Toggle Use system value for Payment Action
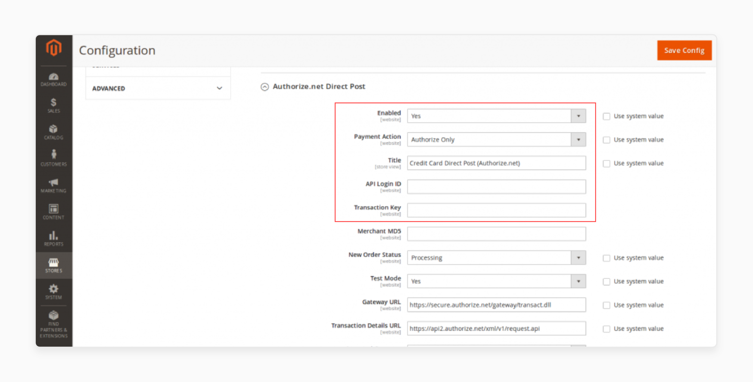 click(x=606, y=140)
